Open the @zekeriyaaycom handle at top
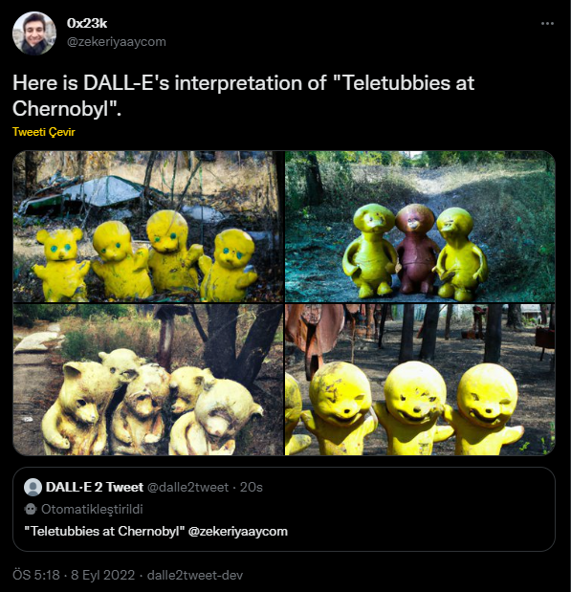The image size is (571, 592). click(x=117, y=41)
